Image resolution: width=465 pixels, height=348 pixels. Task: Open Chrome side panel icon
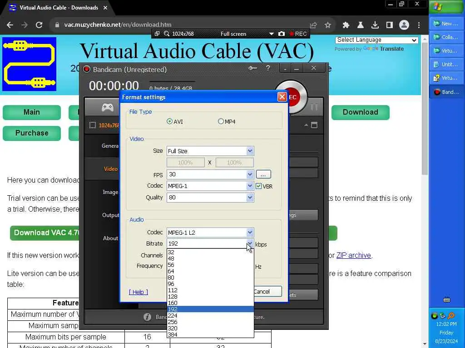click(x=389, y=25)
